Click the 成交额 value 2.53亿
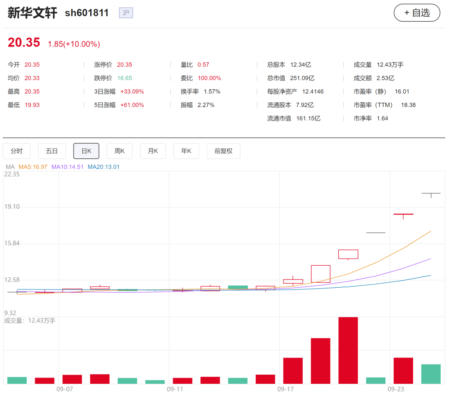The width and height of the screenshot is (449, 395). pyautogui.click(x=385, y=78)
